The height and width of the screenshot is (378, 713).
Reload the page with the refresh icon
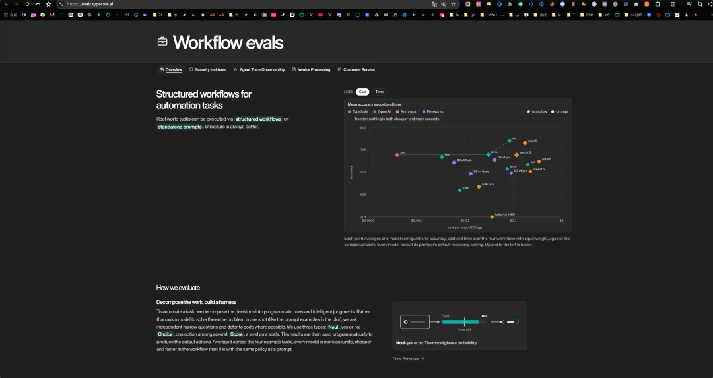[x=27, y=4]
